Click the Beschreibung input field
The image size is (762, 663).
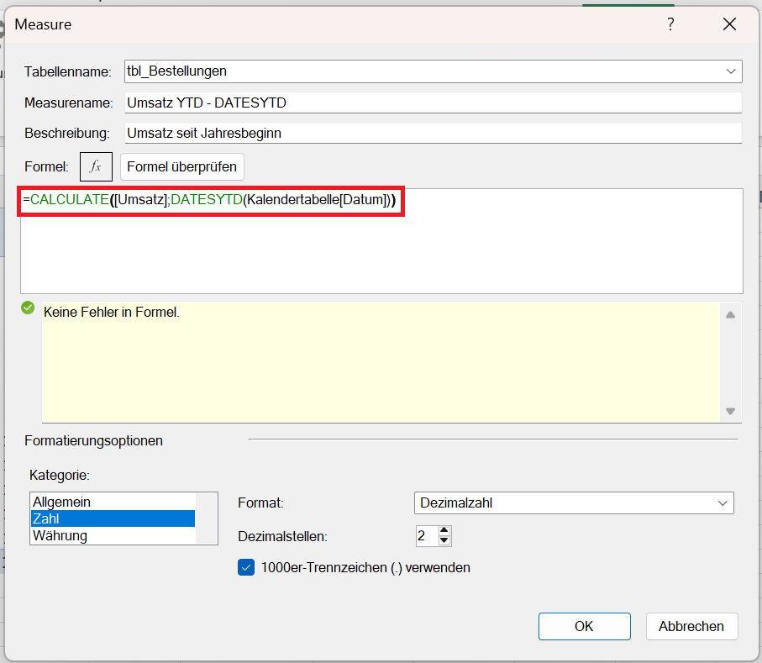432,133
